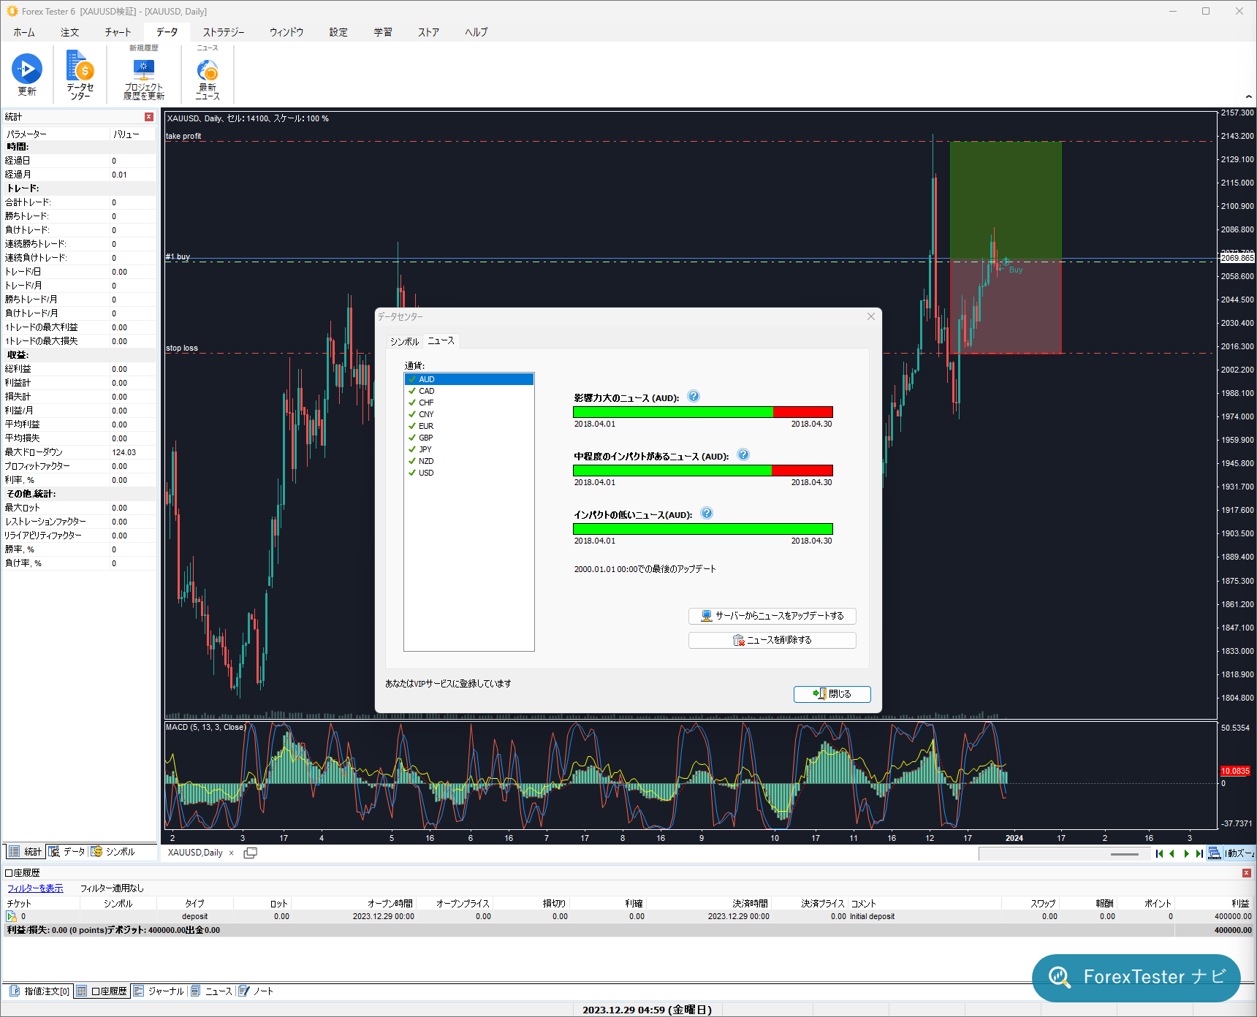This screenshot has width=1257, height=1017.
Task: Jump to the chart end arrow
Action: coord(1199,853)
